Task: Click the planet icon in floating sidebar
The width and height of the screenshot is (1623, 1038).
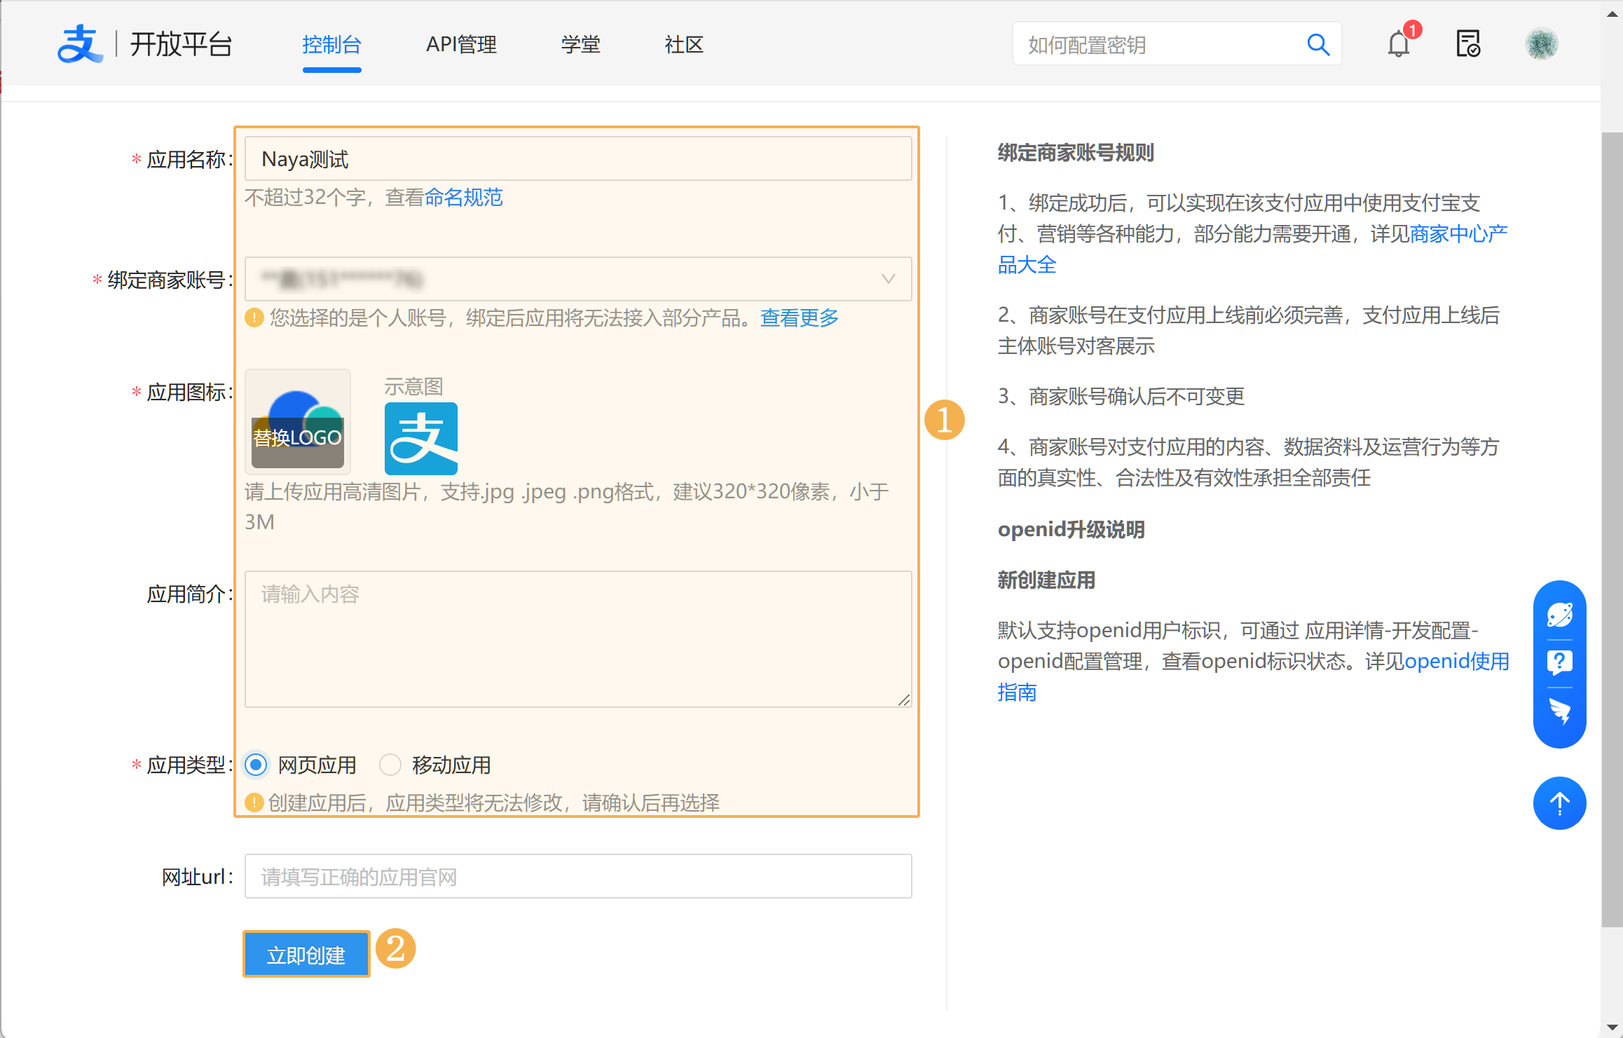Action: (x=1559, y=615)
